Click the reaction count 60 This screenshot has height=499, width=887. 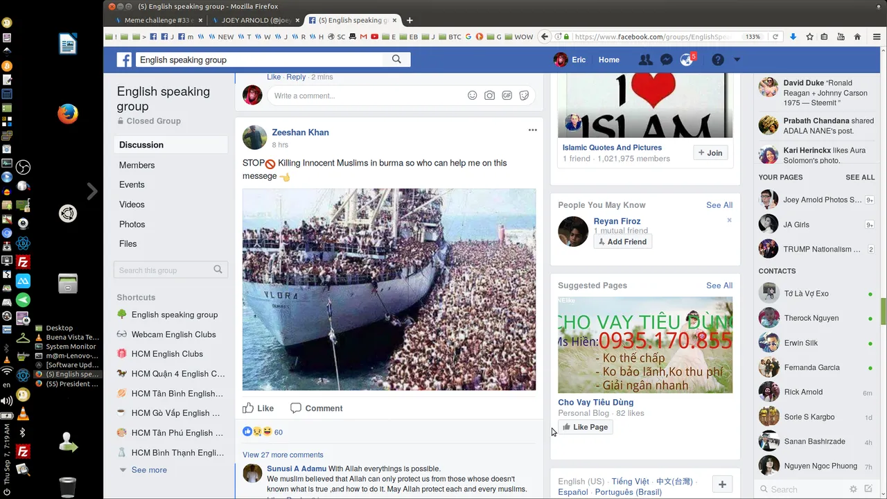click(279, 432)
